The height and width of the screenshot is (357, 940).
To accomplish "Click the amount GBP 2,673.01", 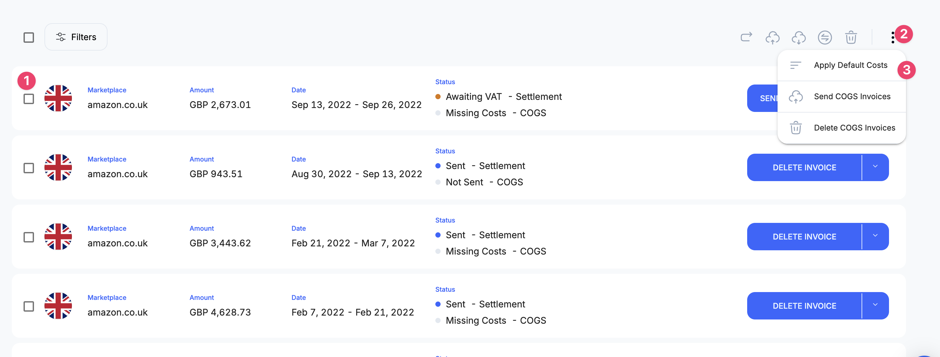I will coord(220,105).
